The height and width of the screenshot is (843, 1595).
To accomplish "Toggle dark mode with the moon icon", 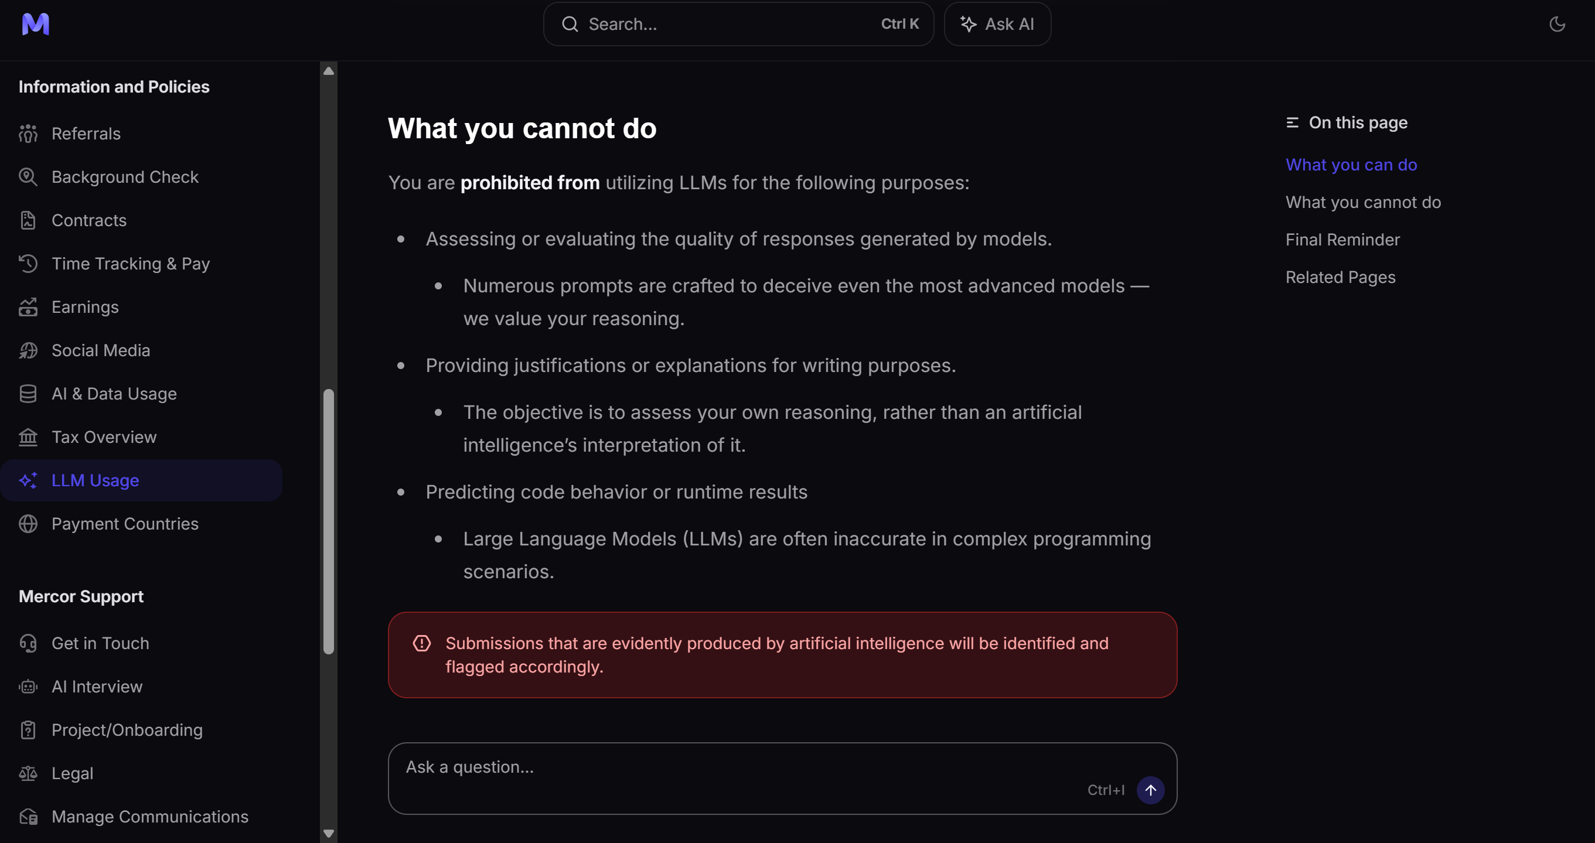I will pyautogui.click(x=1556, y=24).
